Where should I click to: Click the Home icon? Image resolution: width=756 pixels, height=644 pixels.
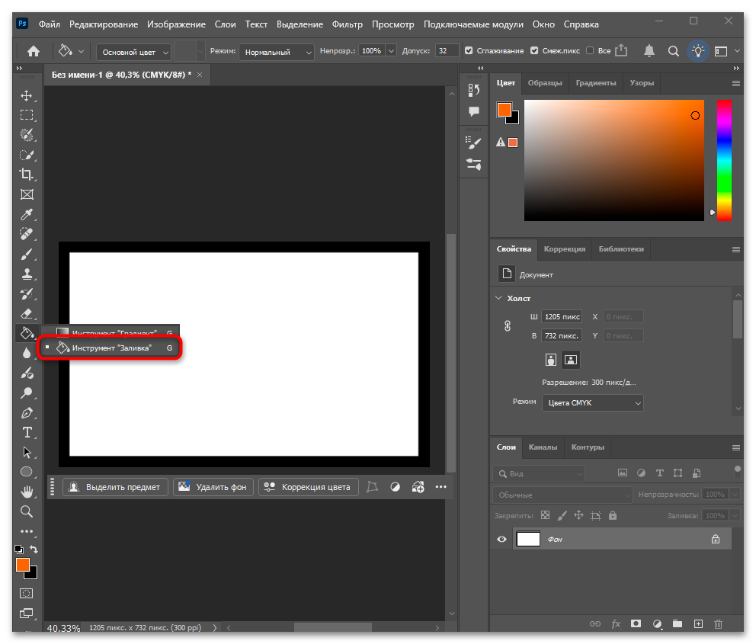[x=34, y=51]
